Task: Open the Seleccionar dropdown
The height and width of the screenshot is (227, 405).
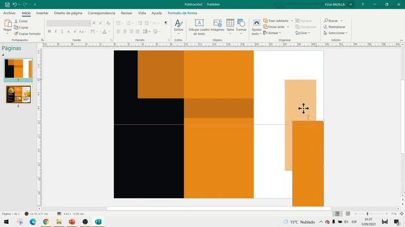Action: click(x=335, y=33)
